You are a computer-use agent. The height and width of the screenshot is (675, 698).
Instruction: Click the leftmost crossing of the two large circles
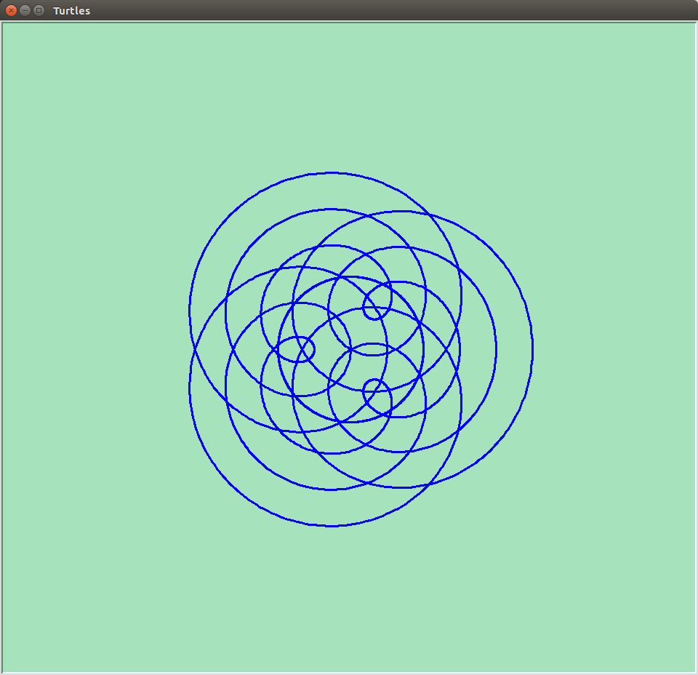pos(195,349)
